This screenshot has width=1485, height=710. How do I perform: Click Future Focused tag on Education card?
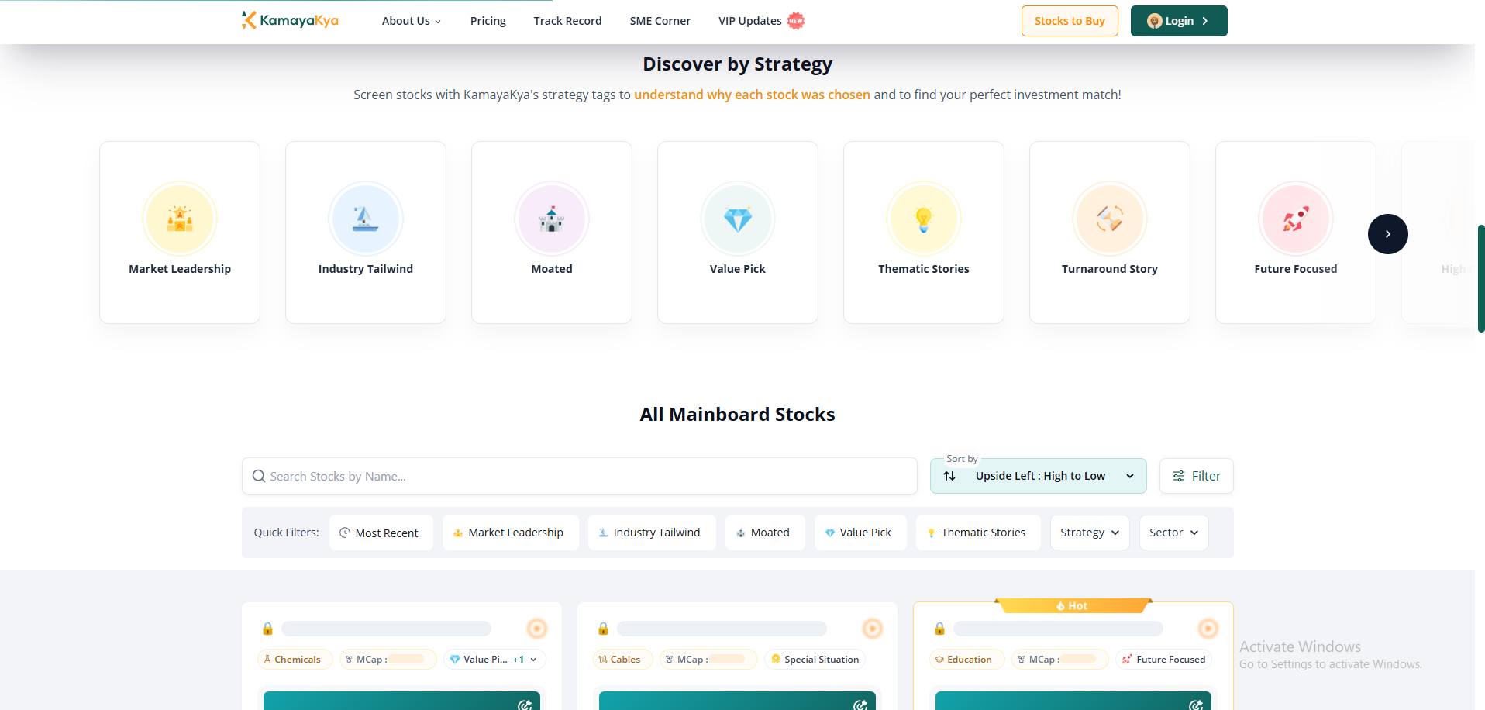tap(1163, 660)
